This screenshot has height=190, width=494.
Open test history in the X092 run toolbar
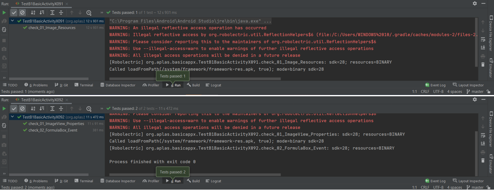[89, 109]
